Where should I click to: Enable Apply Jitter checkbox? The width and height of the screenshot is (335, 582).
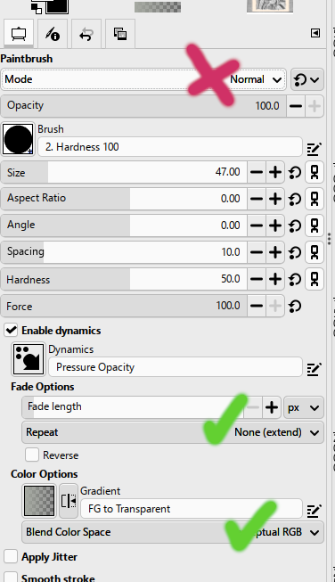point(11,556)
